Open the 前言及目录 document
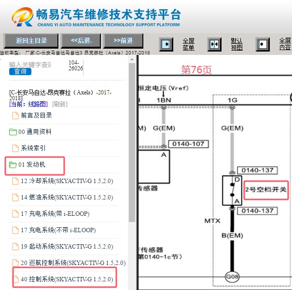The height and width of the screenshot is (290, 292). (x=37, y=116)
